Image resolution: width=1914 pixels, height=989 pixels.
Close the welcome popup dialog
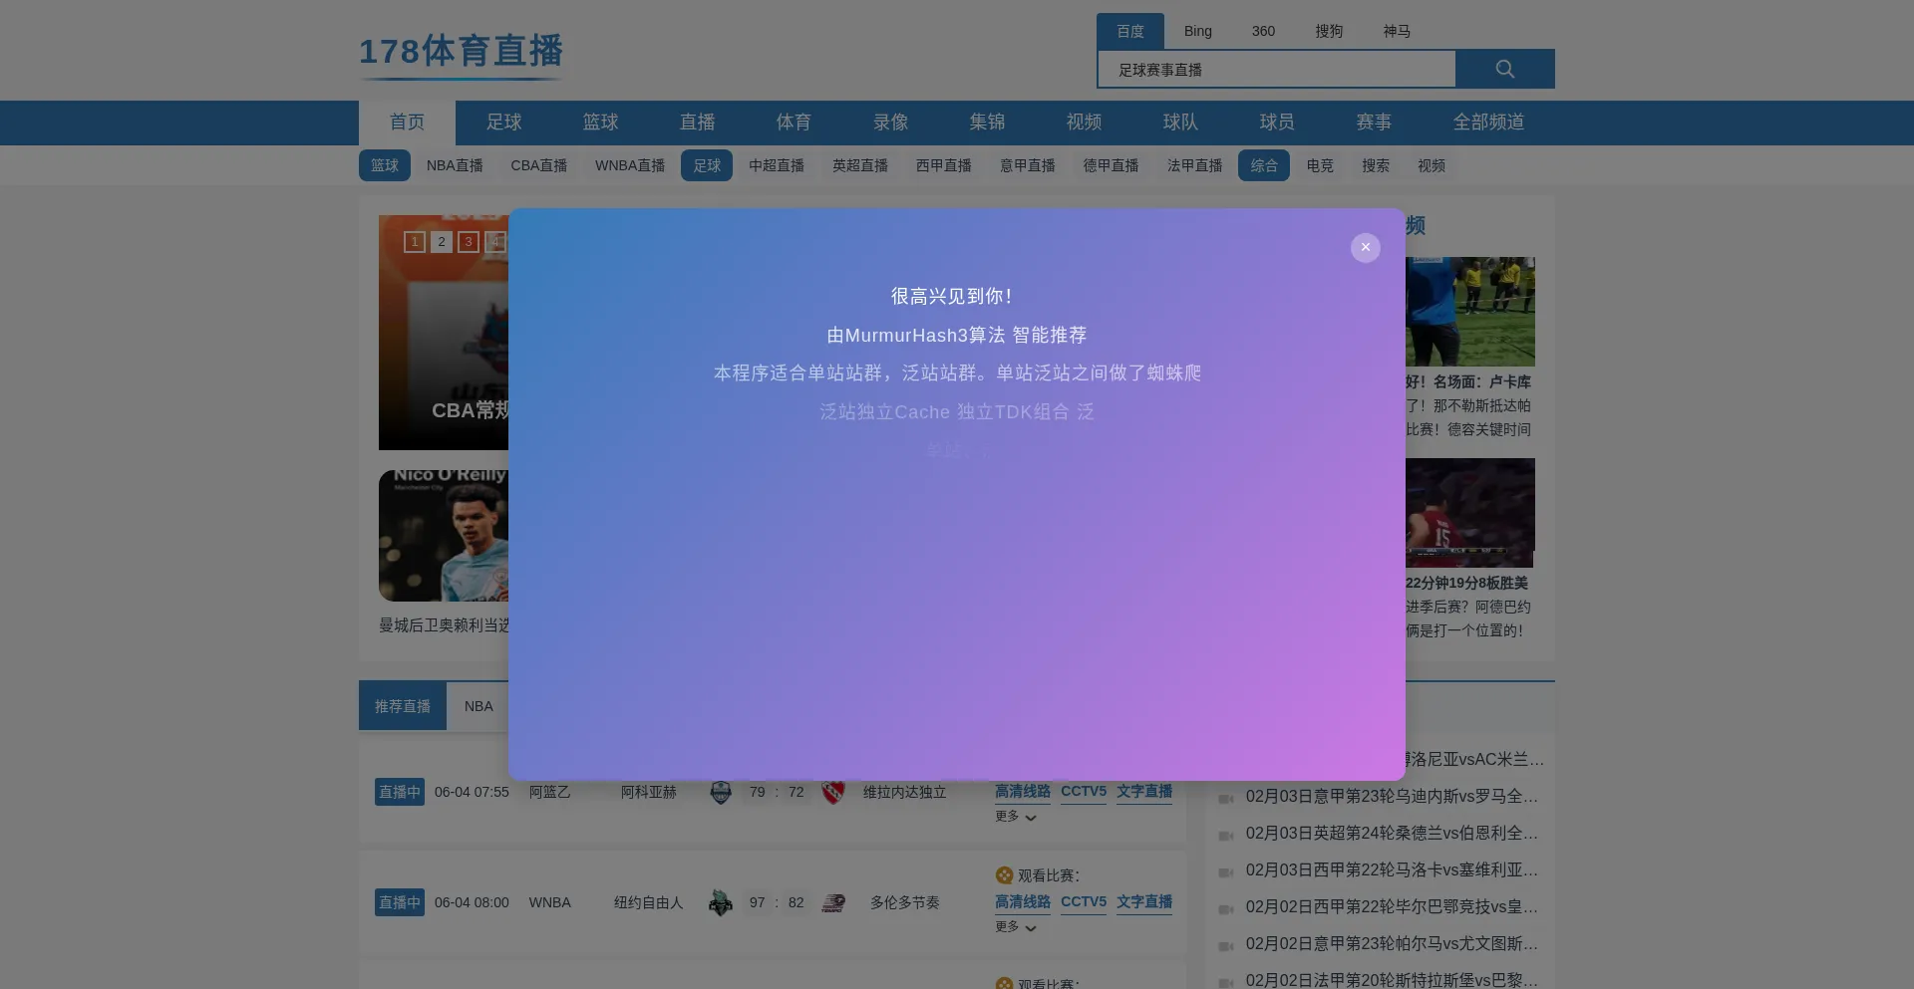pos(1365,247)
